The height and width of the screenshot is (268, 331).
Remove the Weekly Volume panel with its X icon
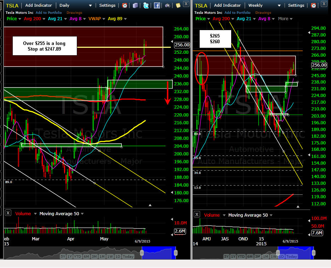(197, 214)
